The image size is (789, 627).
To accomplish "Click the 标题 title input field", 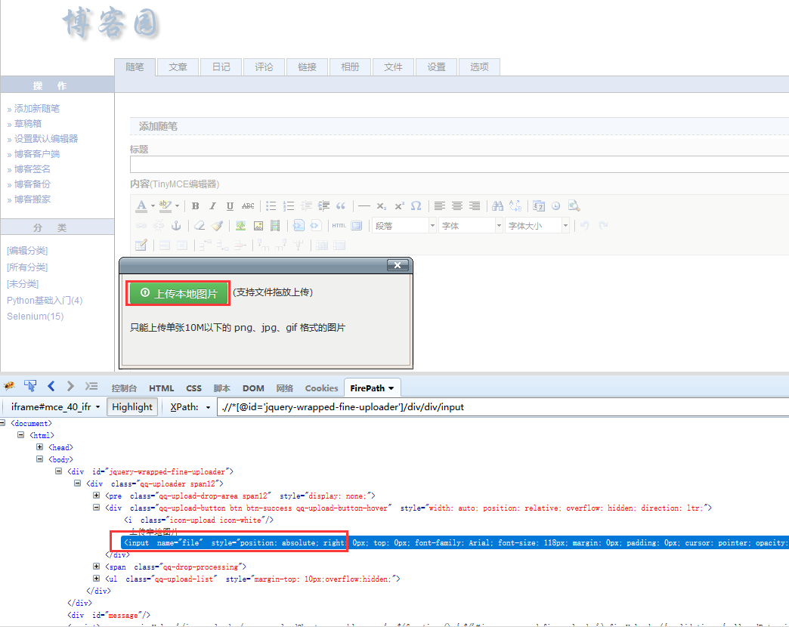I will tap(459, 165).
